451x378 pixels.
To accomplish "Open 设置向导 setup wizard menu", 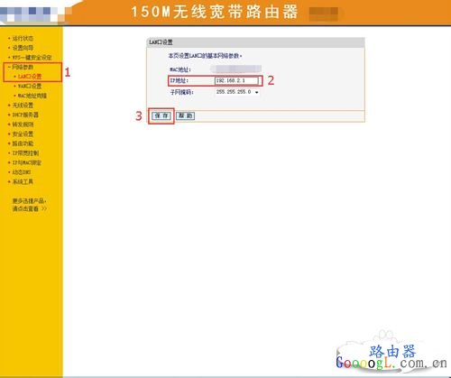I will click(x=23, y=48).
